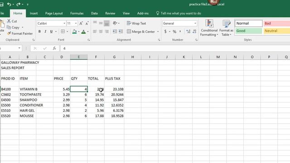290x163 pixels.
Task: Click inside the formula bar showing 4
Action: (x=175, y=48)
